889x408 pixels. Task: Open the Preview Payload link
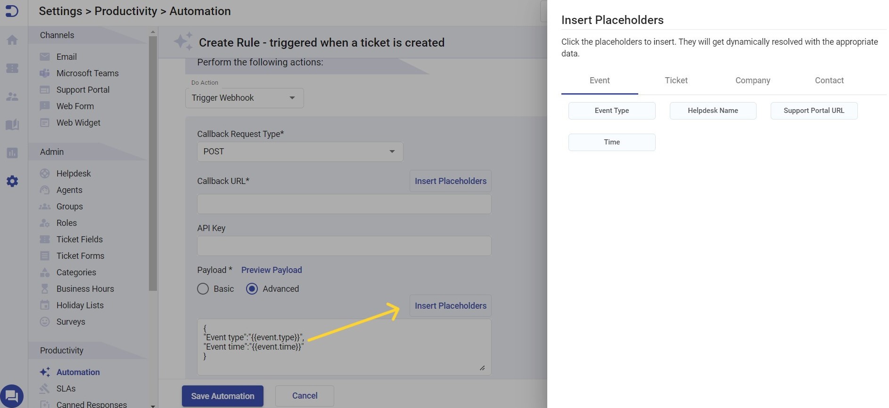pos(272,270)
